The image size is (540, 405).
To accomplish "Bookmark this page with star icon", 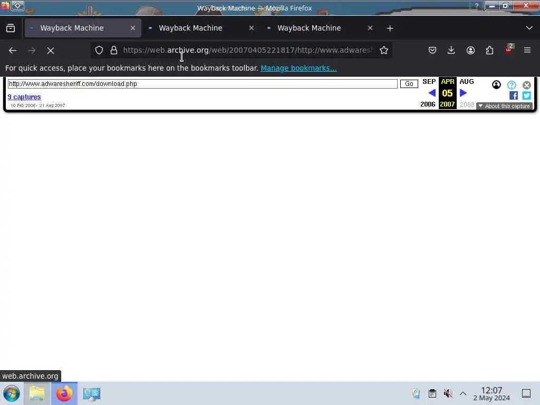I will click(384, 50).
